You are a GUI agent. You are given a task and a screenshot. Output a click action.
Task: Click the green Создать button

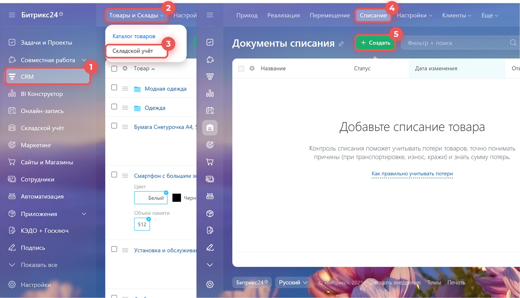coord(375,43)
